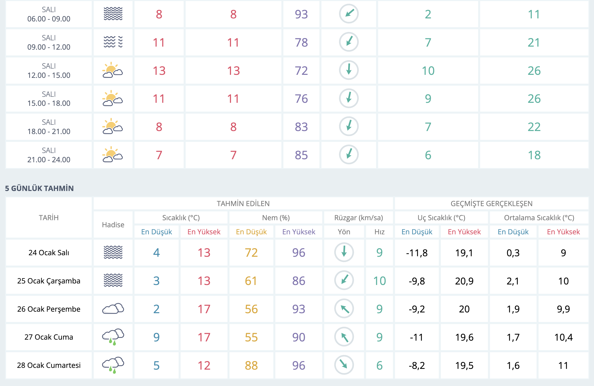Click wind direction icon for 24 Ocak Salı
Viewport: 594px width, 386px height.
[344, 252]
